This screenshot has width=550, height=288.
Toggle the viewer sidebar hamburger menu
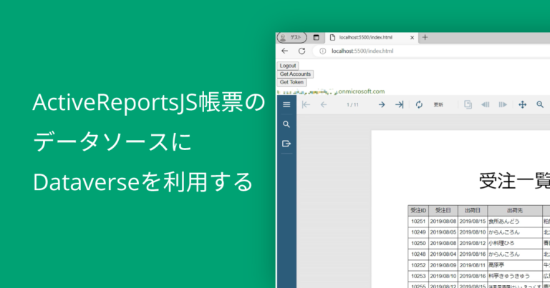click(x=286, y=104)
